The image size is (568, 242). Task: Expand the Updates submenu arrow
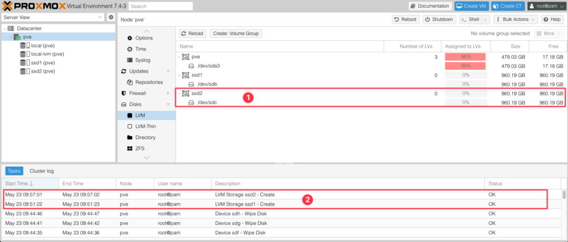(168, 71)
